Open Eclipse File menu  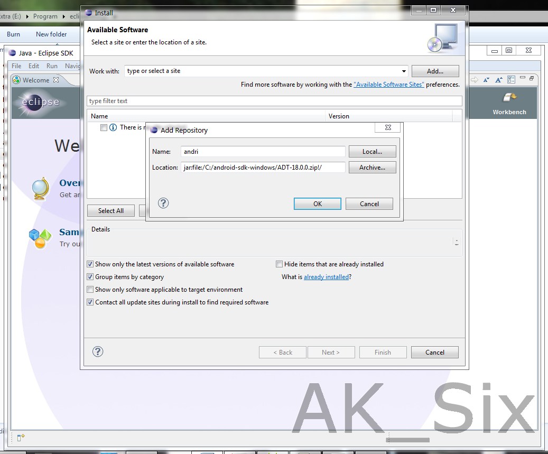coord(16,66)
